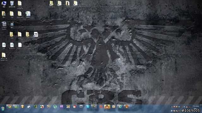Click the purple PIC taskbar icon
Image resolution: width=202 pixels, height=113 pixels.
(62, 106)
